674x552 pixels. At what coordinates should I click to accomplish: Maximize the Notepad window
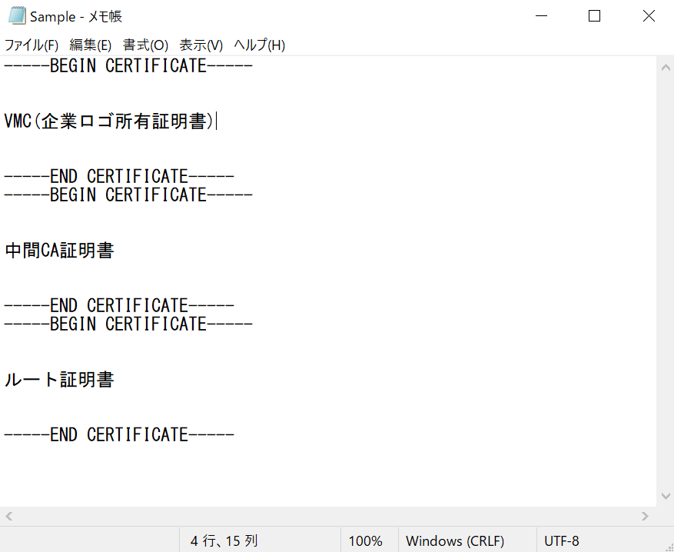(x=594, y=16)
